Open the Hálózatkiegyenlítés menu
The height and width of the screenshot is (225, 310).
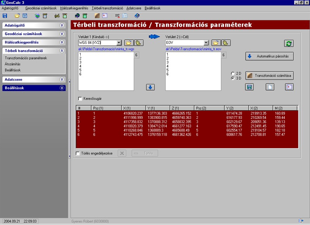(74, 8)
